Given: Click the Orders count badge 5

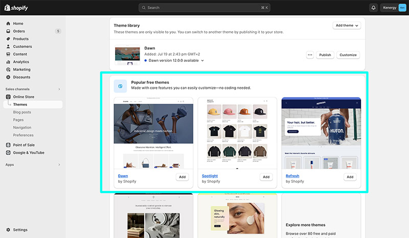Looking at the screenshot, I should [58, 31].
